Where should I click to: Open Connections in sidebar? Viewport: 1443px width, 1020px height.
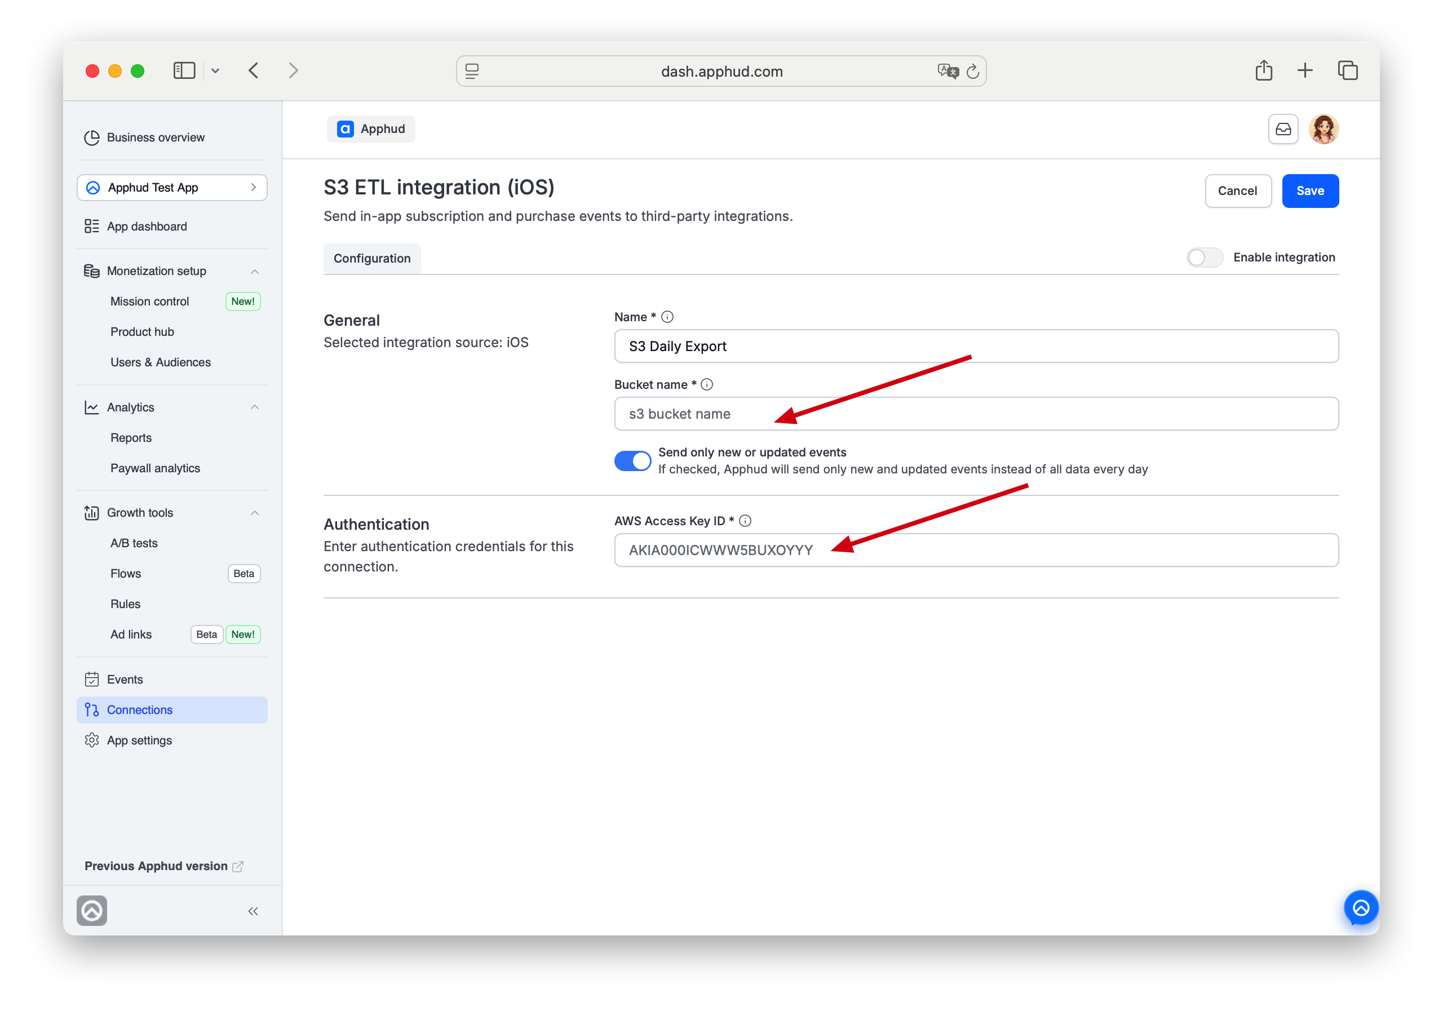[171, 709]
